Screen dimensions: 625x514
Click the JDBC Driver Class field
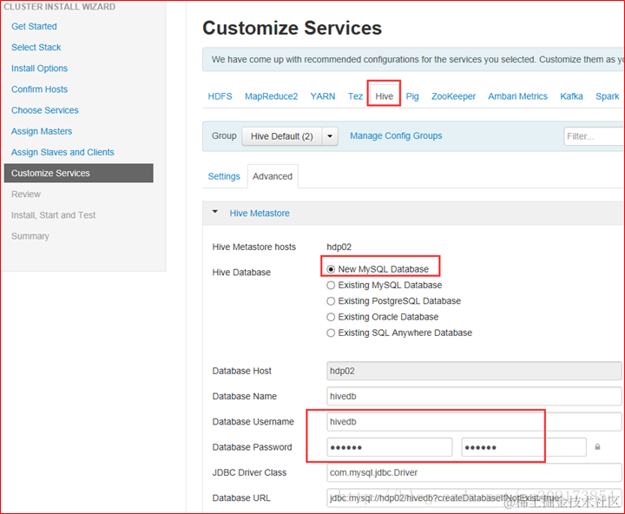474,472
